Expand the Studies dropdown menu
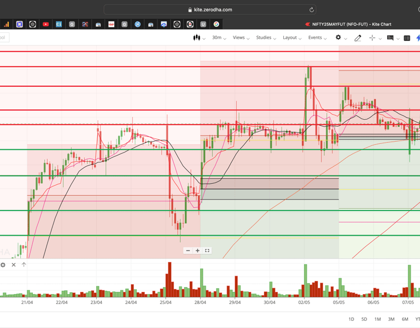This screenshot has width=420, height=328. tap(266, 38)
